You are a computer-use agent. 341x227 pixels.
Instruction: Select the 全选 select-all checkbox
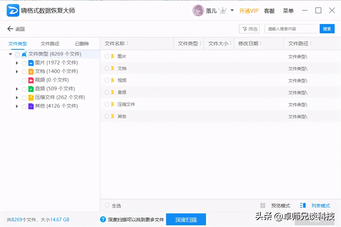tap(107, 205)
